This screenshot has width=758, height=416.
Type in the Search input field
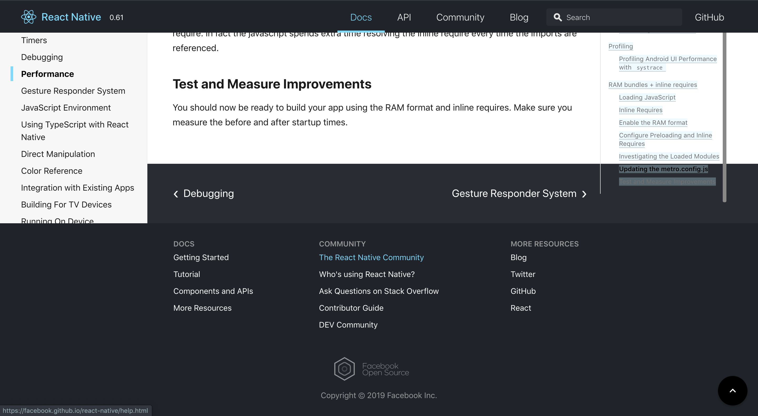click(621, 17)
